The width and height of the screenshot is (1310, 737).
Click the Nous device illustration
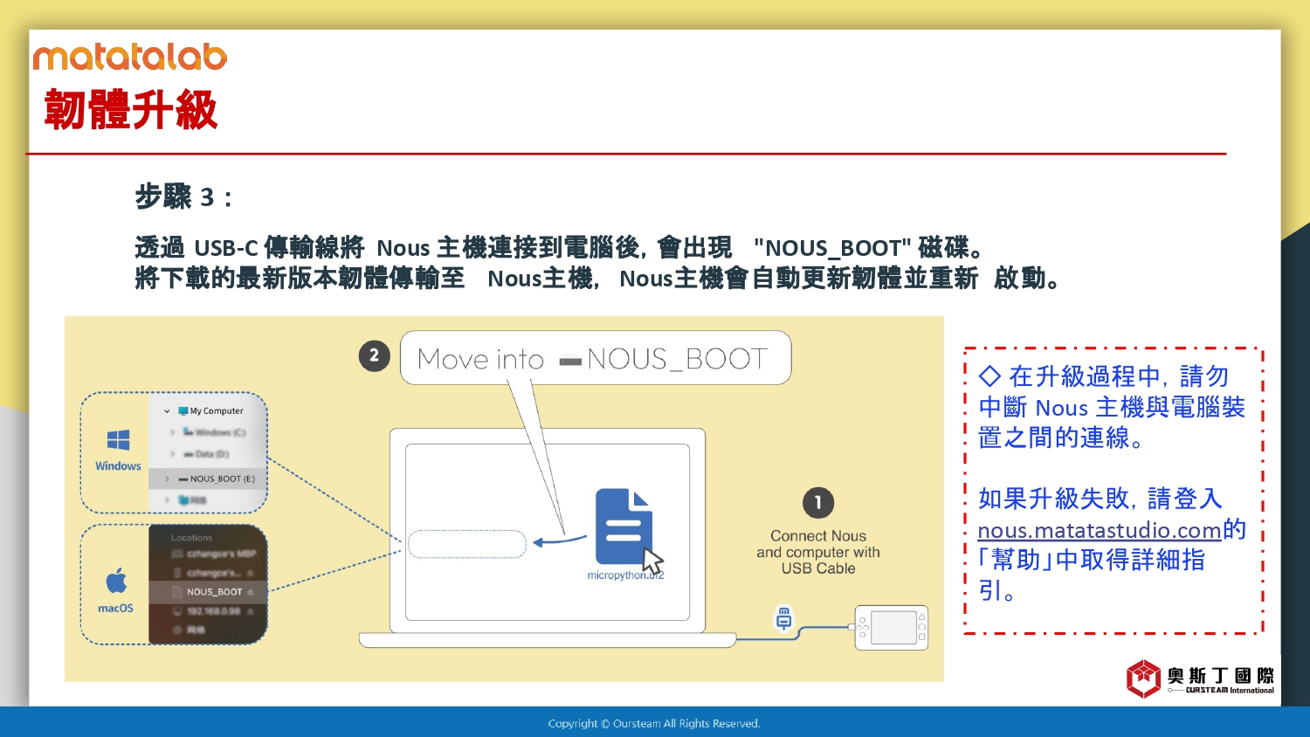pos(891,628)
